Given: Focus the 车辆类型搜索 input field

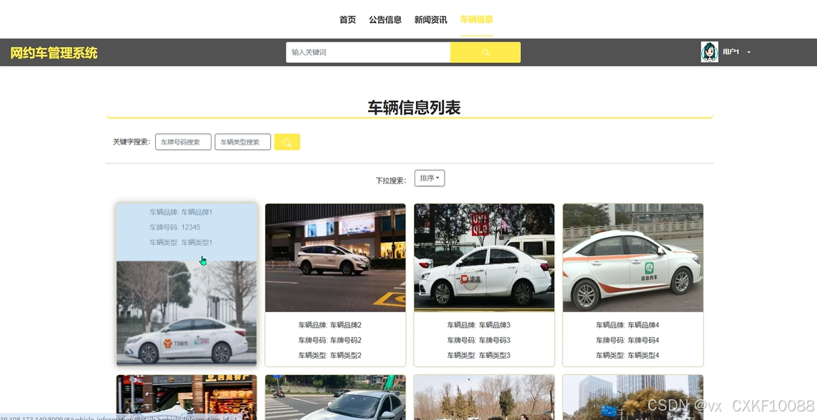Looking at the screenshot, I should 243,141.
